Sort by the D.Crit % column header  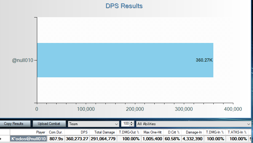[x=172, y=132]
